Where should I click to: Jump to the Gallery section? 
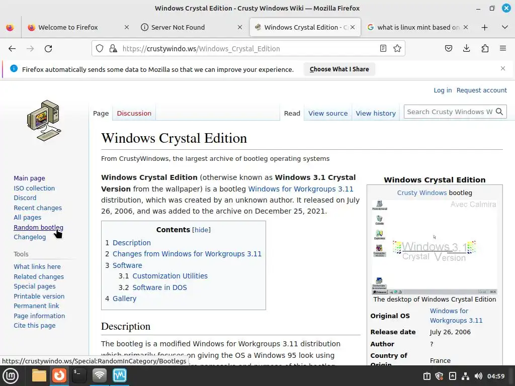[124, 299]
